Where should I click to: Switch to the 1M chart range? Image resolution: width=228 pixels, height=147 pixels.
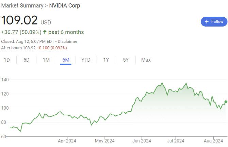[x=46, y=60]
